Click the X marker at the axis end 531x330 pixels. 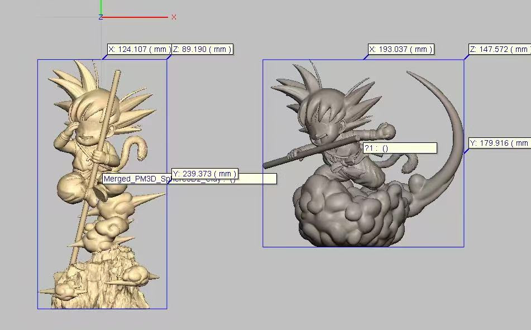pyautogui.click(x=173, y=17)
